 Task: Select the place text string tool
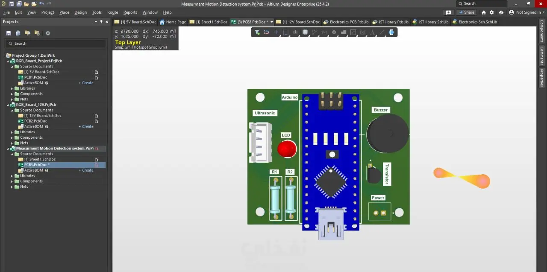click(373, 32)
